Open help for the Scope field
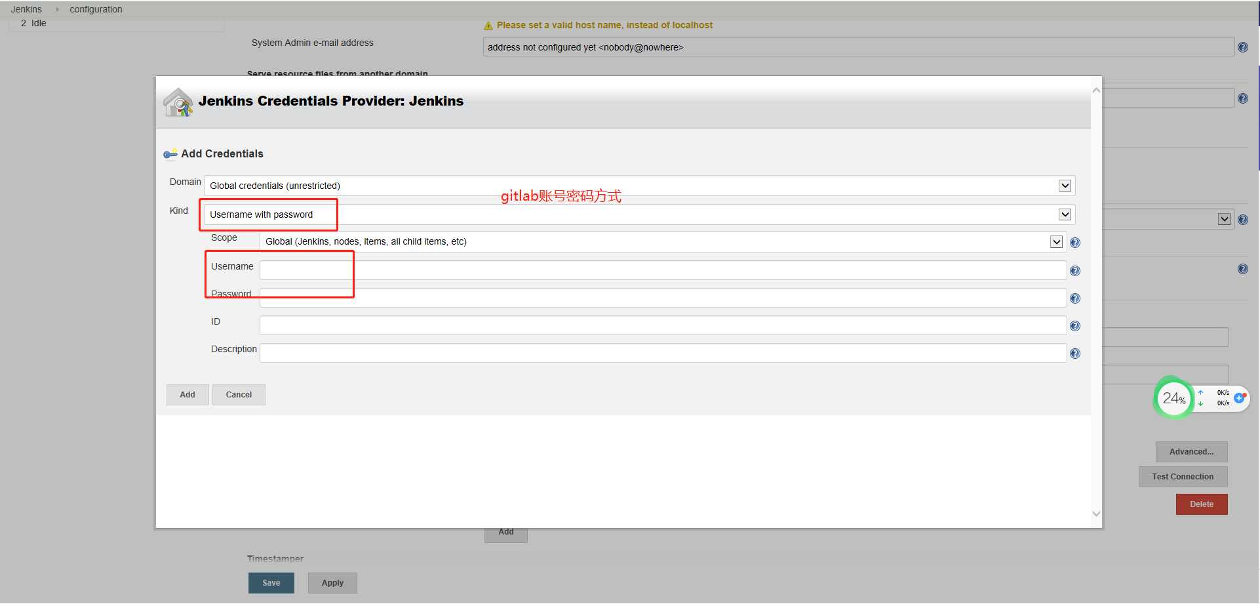The width and height of the screenshot is (1260, 604). (x=1075, y=243)
